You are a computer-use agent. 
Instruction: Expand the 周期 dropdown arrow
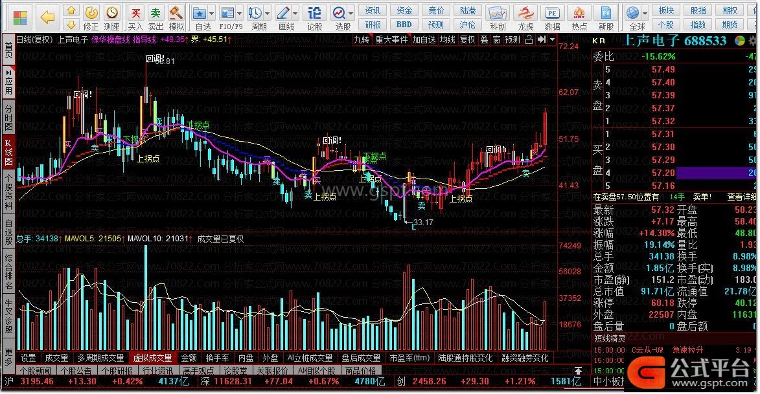pos(266,14)
